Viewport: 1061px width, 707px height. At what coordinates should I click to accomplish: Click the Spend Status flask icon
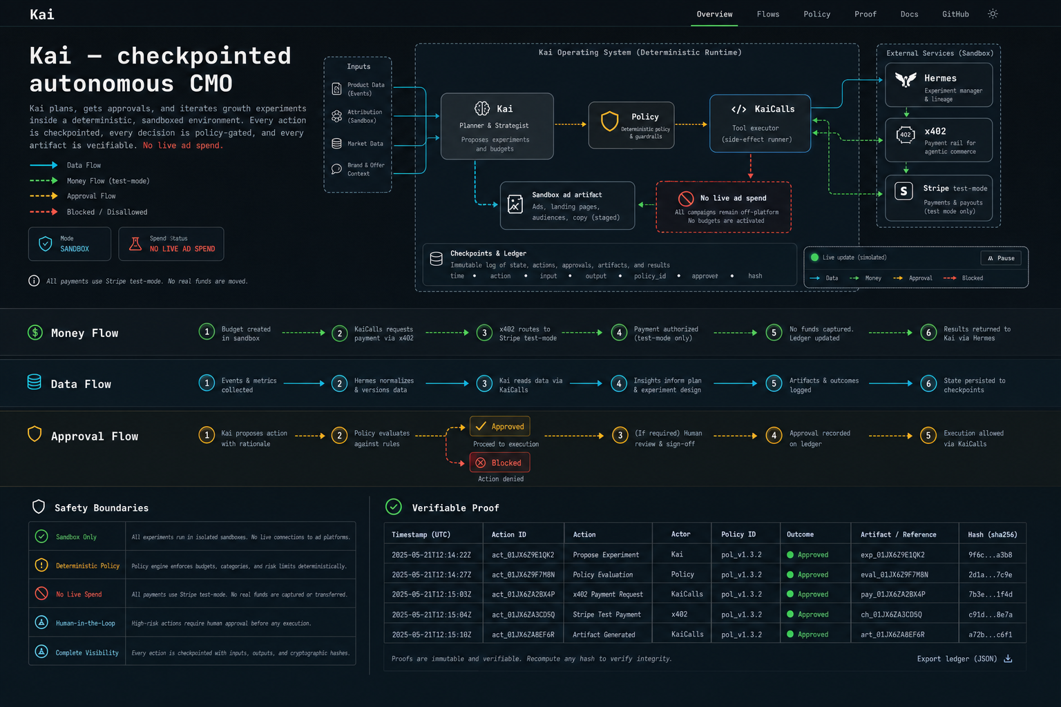135,244
